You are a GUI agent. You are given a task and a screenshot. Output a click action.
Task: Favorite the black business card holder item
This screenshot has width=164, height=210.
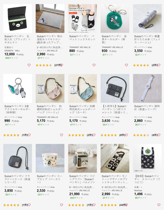click(29, 65)
